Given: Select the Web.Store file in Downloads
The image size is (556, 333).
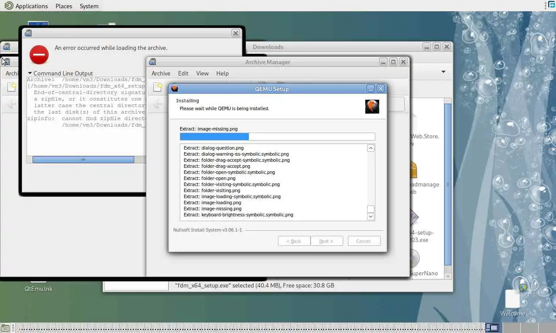Looking at the screenshot, I should (x=425, y=140).
